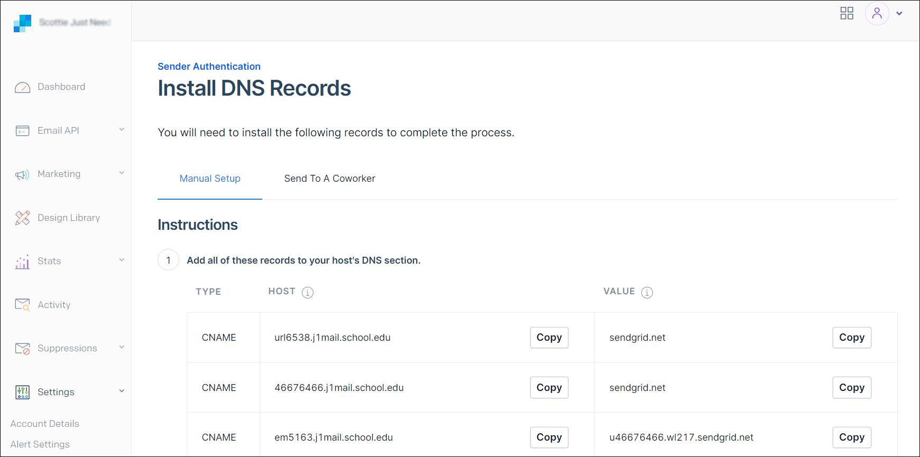The width and height of the screenshot is (920, 457).
Task: Switch to the Send To A Coworker tab
Action: tap(329, 179)
